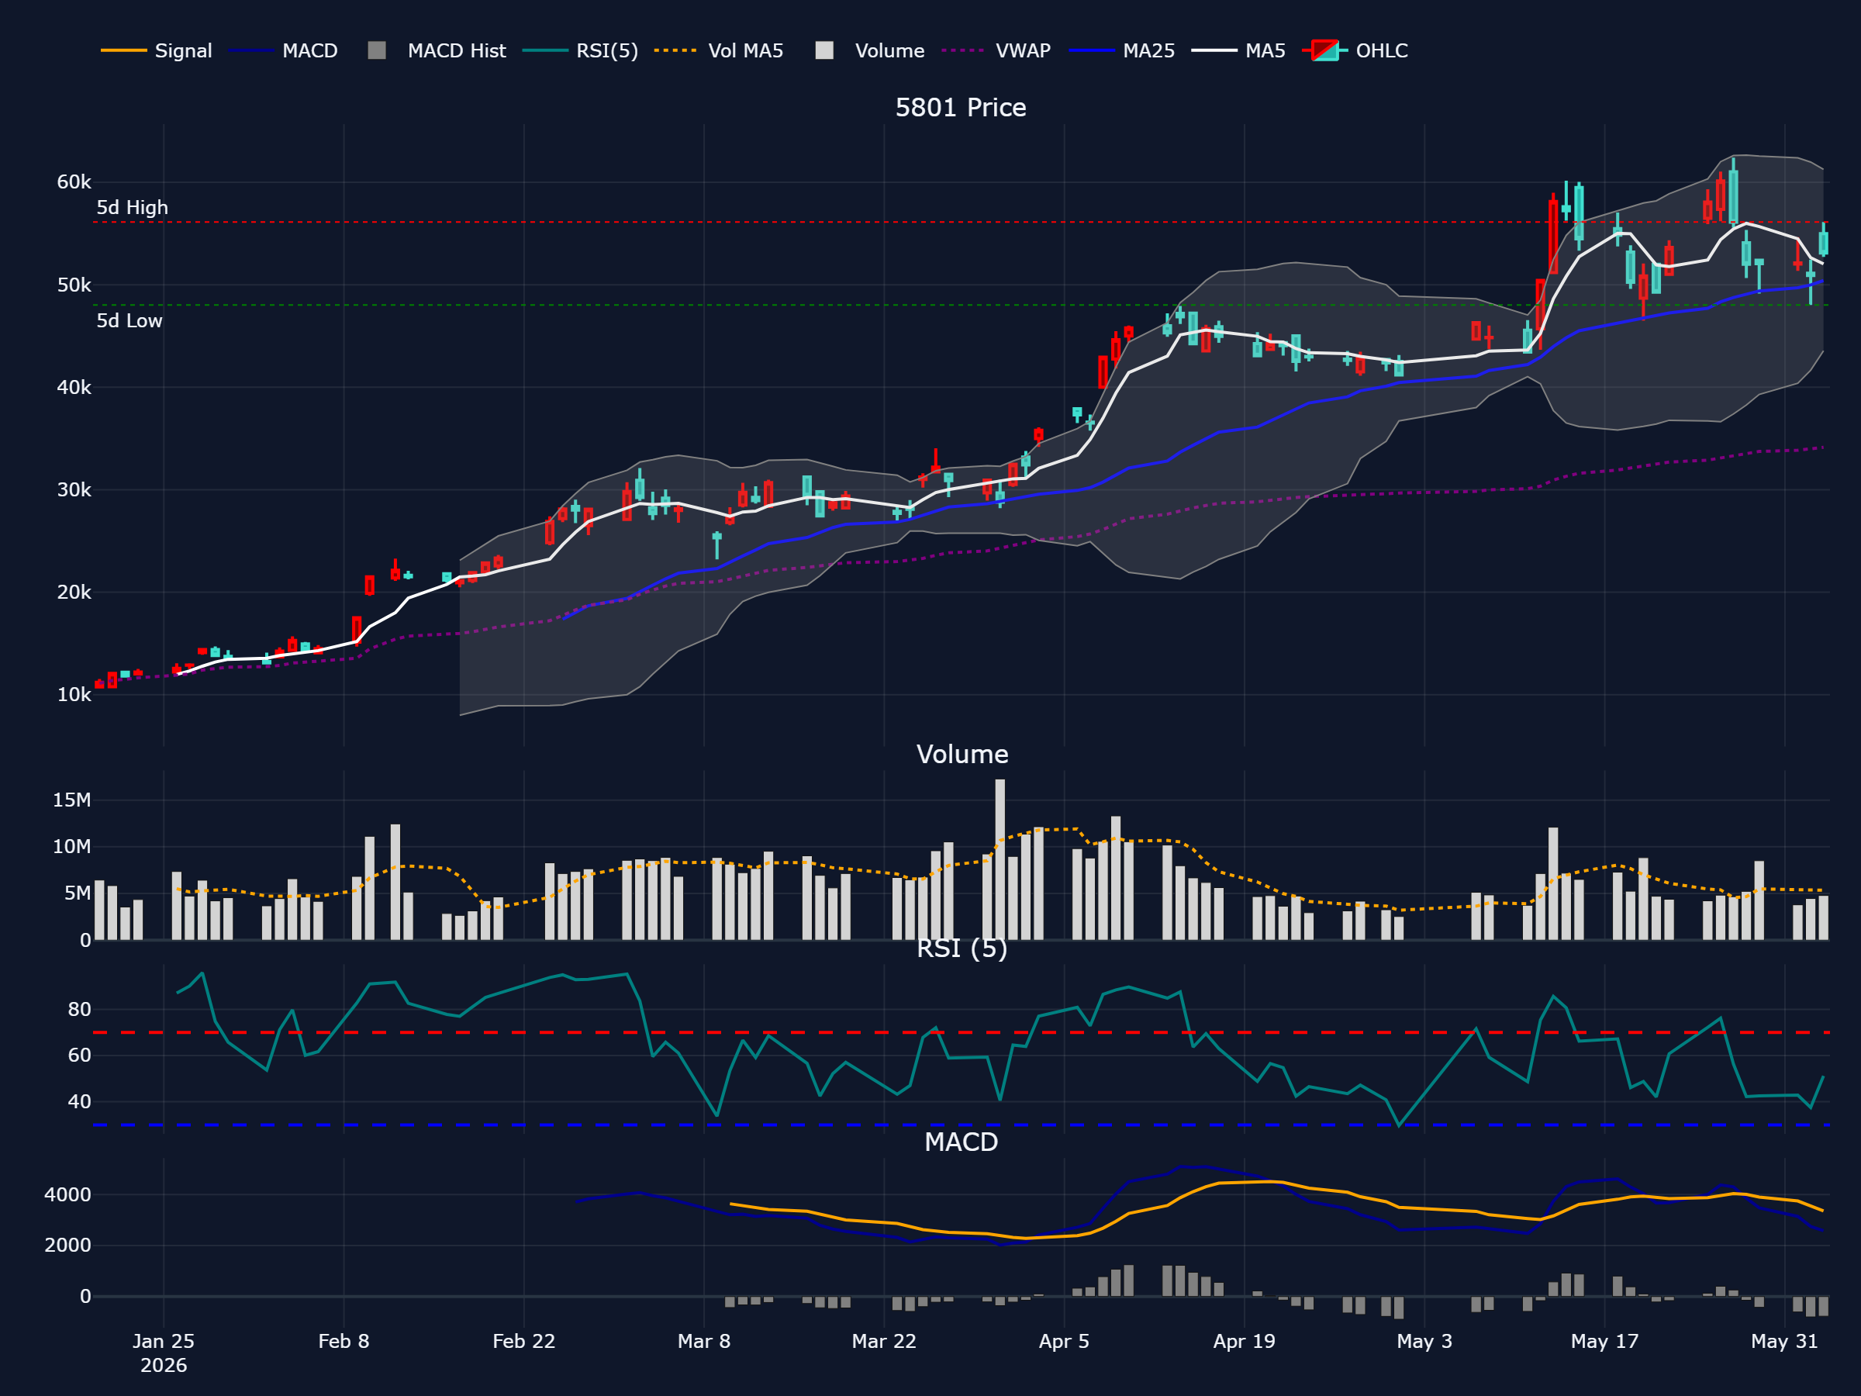The width and height of the screenshot is (1861, 1396).
Task: Click the 30k price axis label
Action: [x=74, y=489]
